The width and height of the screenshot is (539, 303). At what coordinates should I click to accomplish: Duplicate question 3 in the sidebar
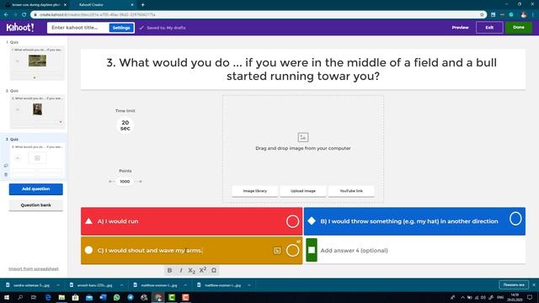(x=6, y=166)
